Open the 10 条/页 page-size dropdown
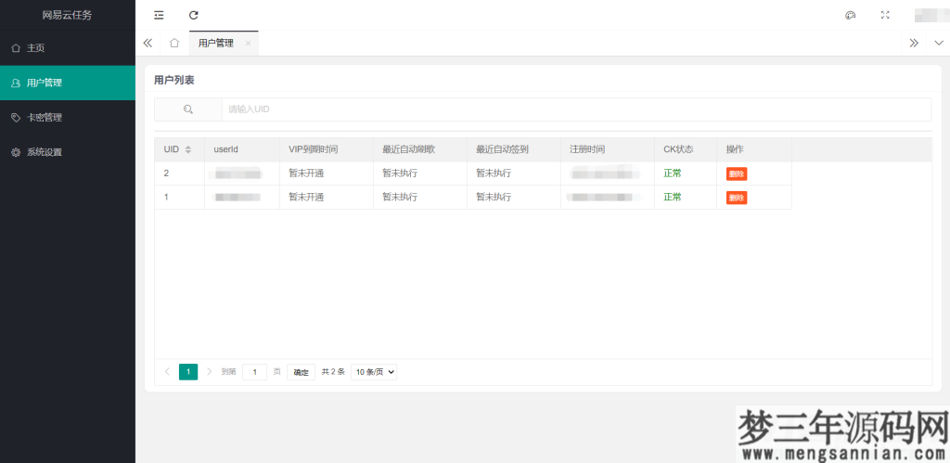The width and height of the screenshot is (950, 463). (374, 372)
